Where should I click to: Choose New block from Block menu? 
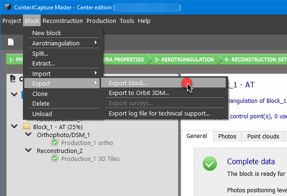[x=64, y=33]
